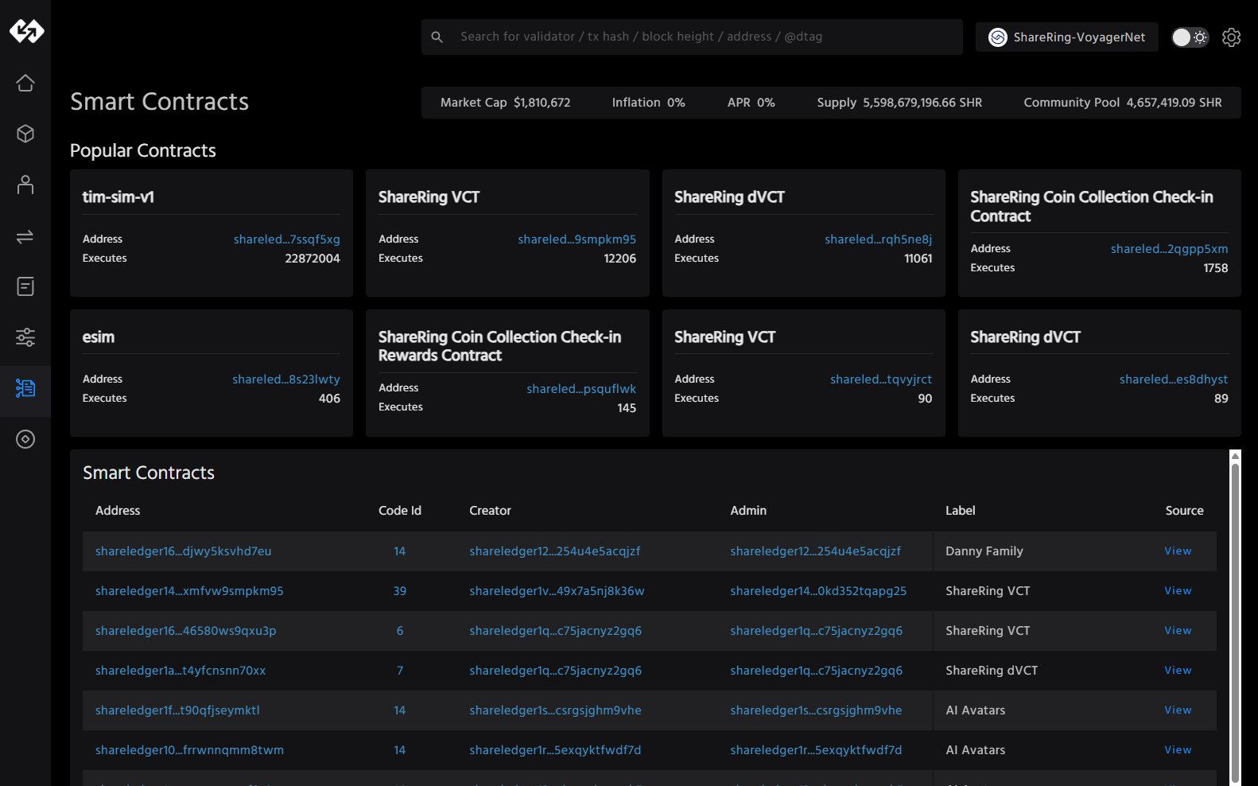Click Executes count 22872004
Viewport: 1258px width, 786px height.
pyautogui.click(x=313, y=259)
